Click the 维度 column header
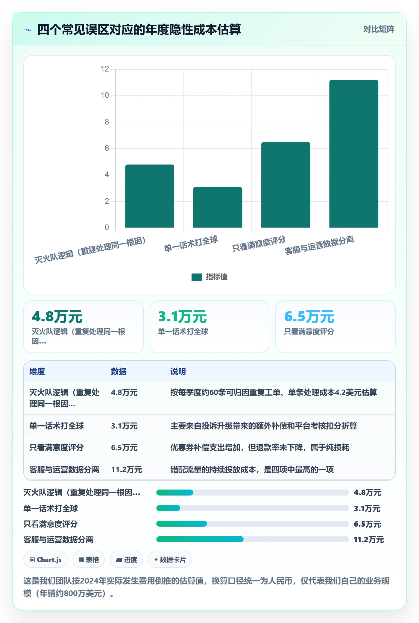Screen dimensions: 419x623 pos(37,371)
